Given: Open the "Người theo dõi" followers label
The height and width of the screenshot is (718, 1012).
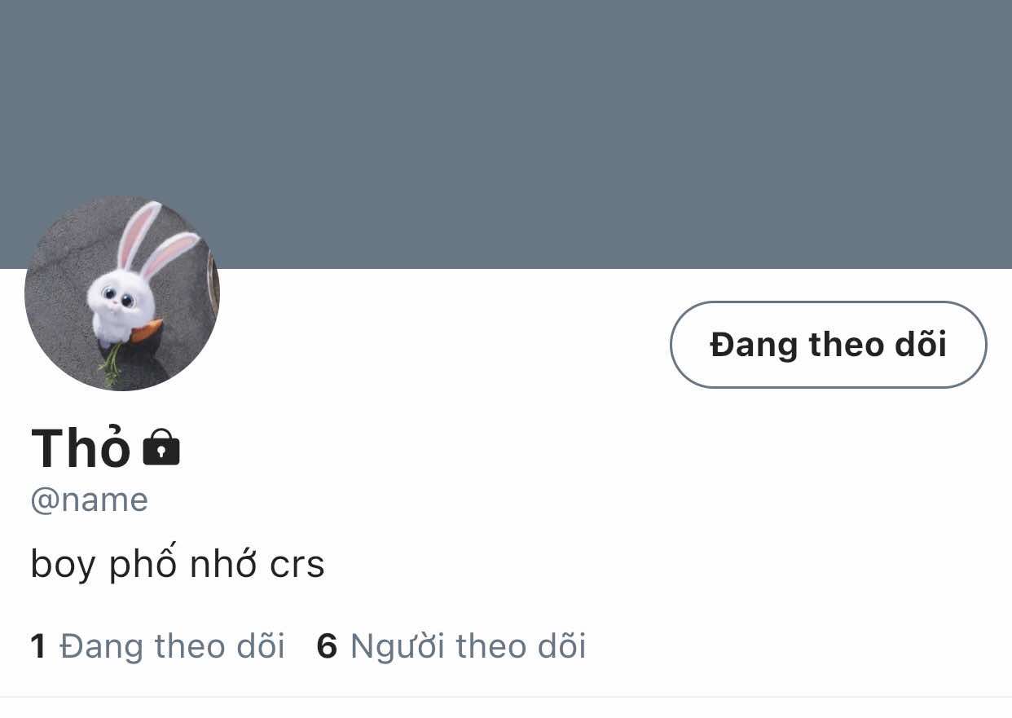Looking at the screenshot, I should (x=468, y=646).
